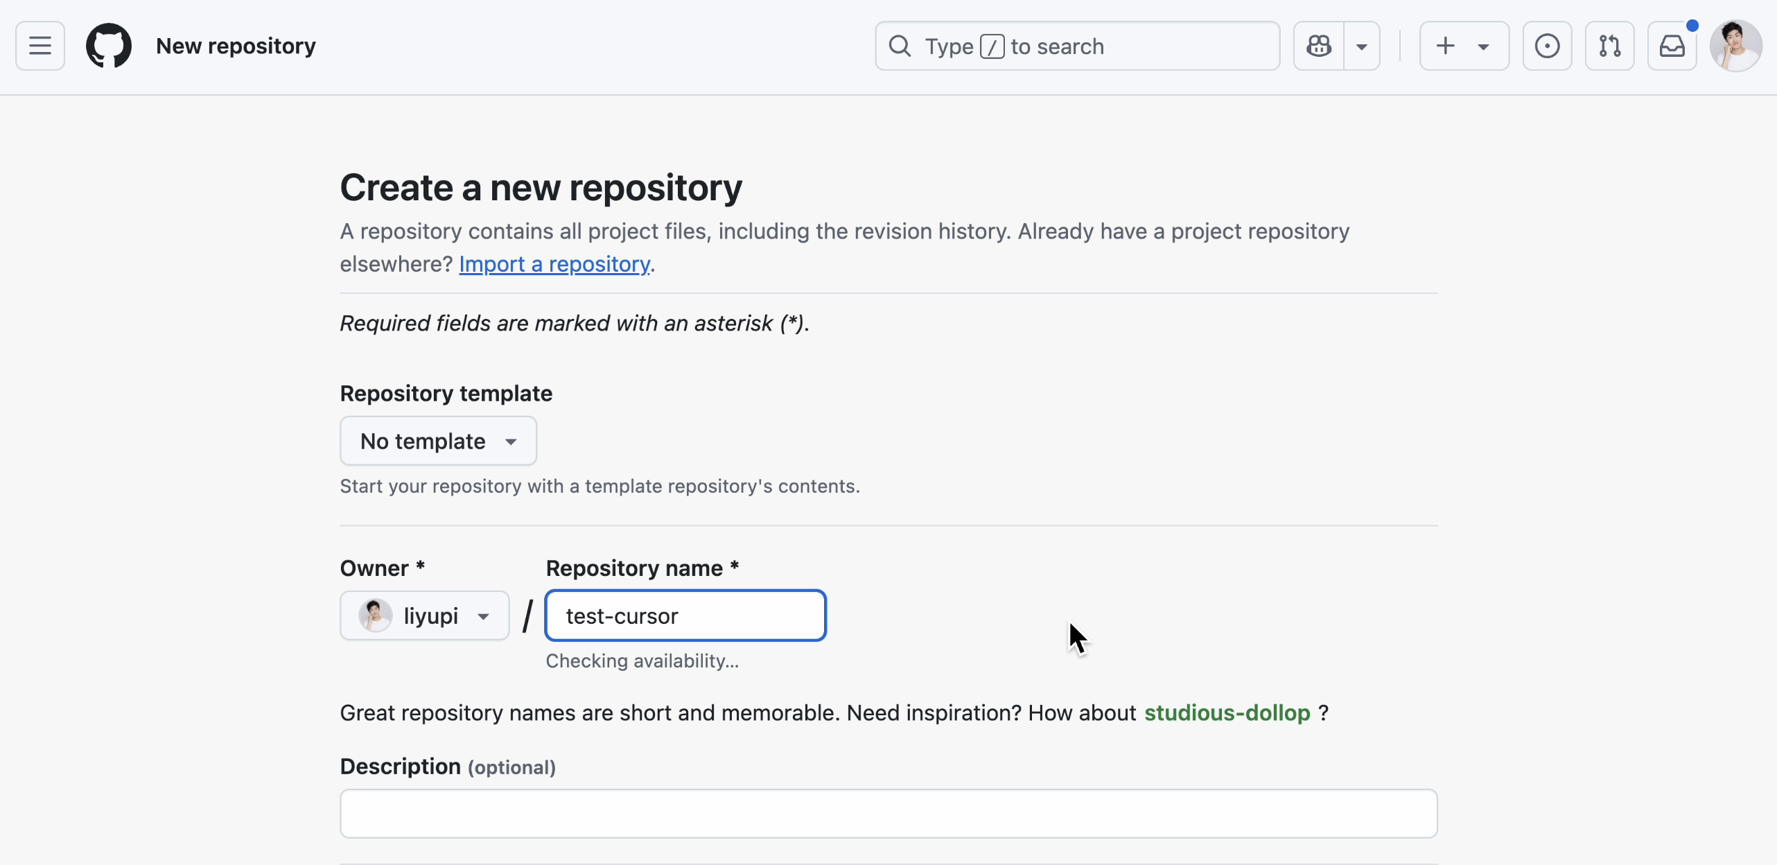Open GitHub Copilot chat icon

(1319, 46)
